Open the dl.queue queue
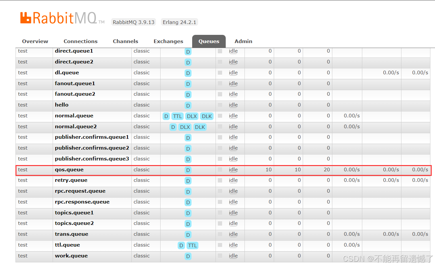This screenshot has height=266, width=435. 67,73
